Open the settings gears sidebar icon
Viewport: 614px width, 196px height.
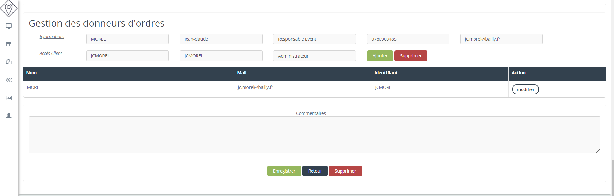pos(9,80)
